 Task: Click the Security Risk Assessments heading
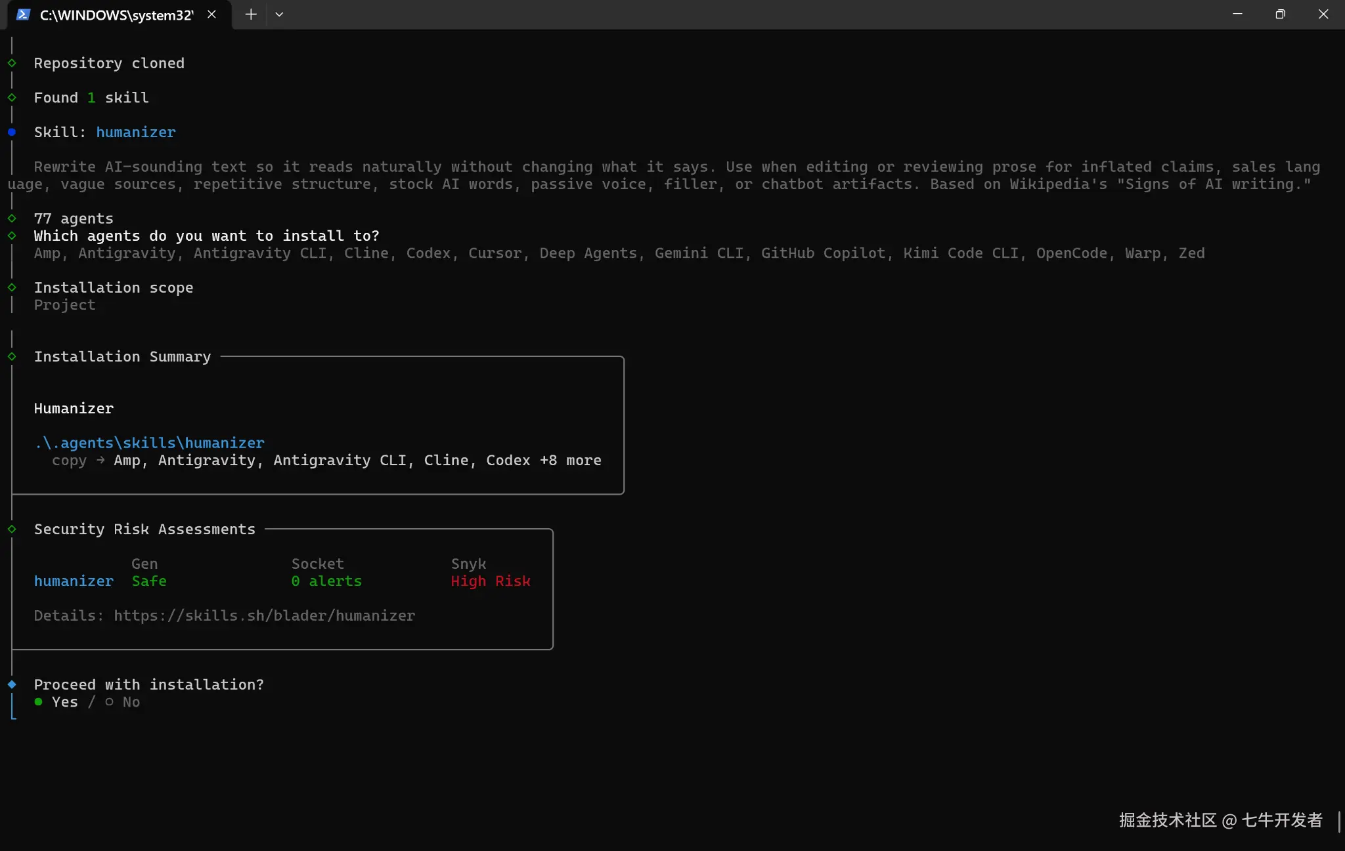click(x=144, y=529)
